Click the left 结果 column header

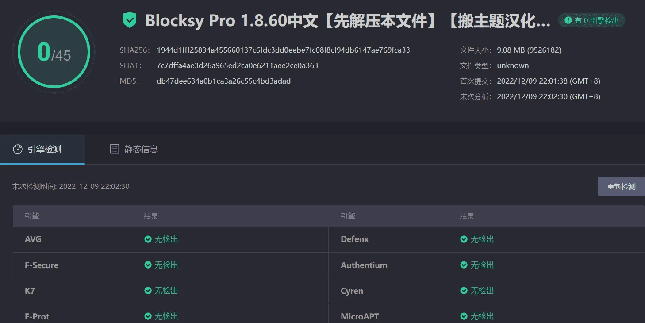[151, 216]
